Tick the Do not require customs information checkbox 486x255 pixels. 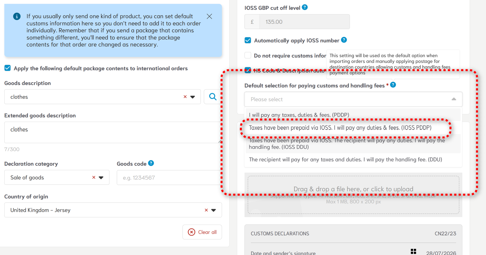pos(248,55)
